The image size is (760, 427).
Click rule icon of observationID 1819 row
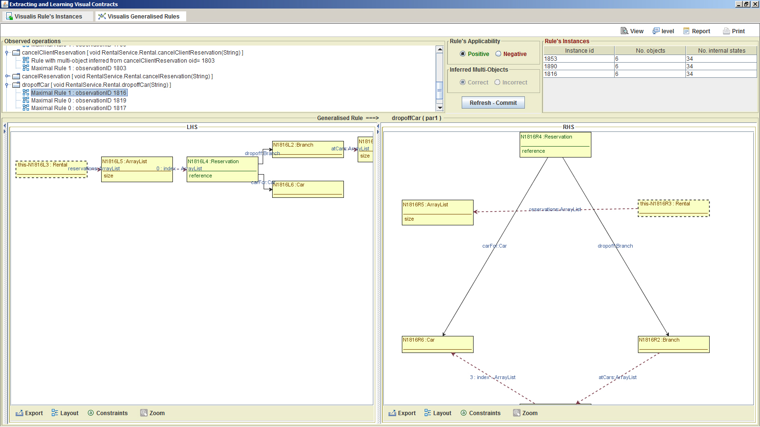coord(26,100)
